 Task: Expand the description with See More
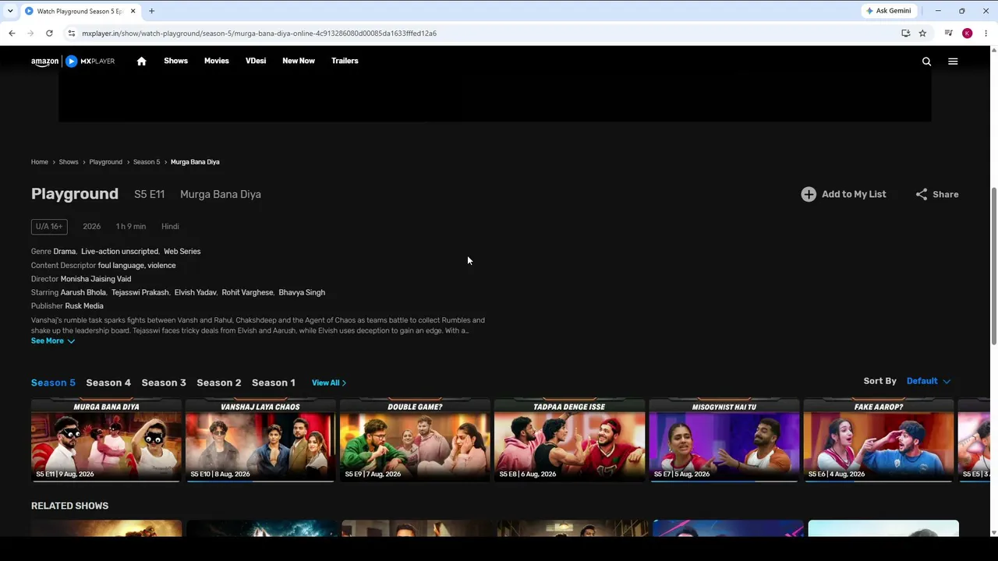(x=53, y=341)
